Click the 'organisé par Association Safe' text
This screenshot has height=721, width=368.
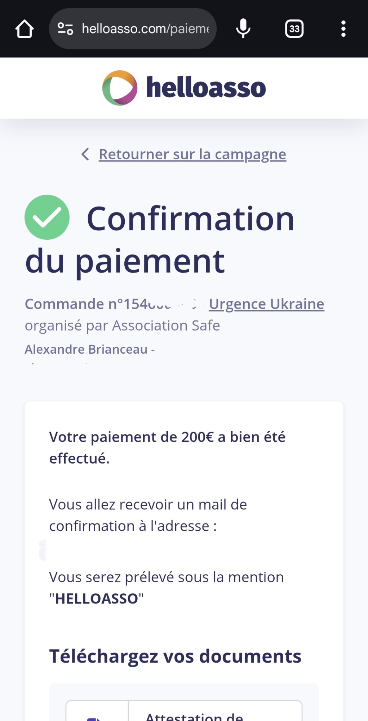click(122, 326)
